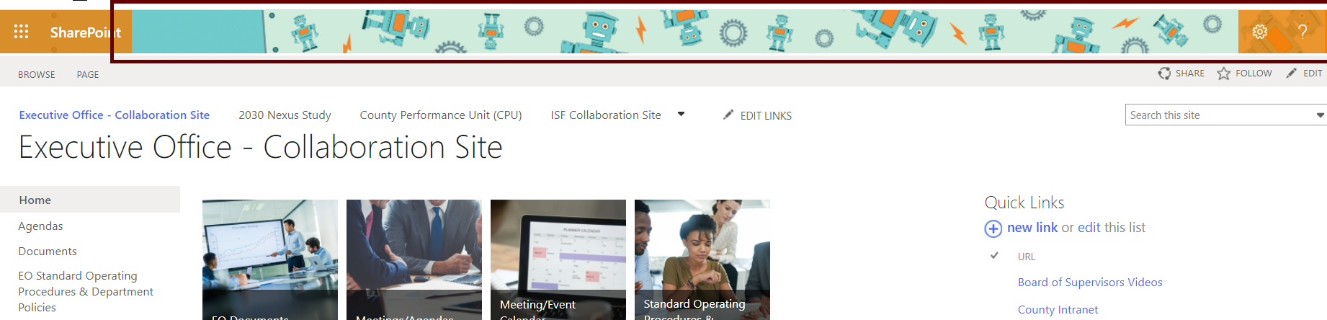Open the Meeting/Event Calendar tile
The image size is (1327, 320).
[558, 259]
